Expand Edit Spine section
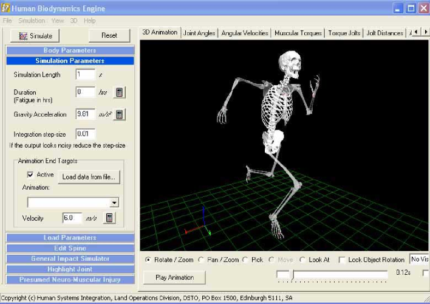Image resolution: width=430 pixels, height=304 pixels. pyautogui.click(x=70, y=248)
